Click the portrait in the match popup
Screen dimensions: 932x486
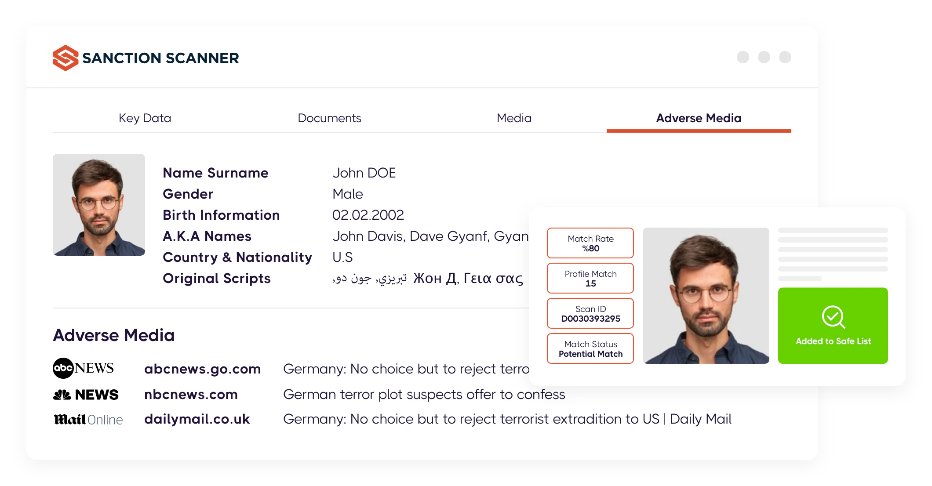(705, 296)
